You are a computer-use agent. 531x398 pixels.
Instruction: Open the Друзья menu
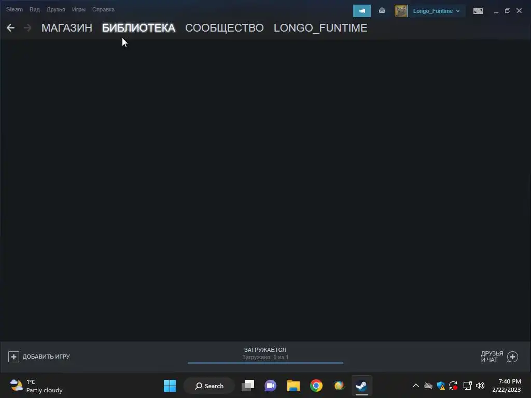(x=55, y=9)
